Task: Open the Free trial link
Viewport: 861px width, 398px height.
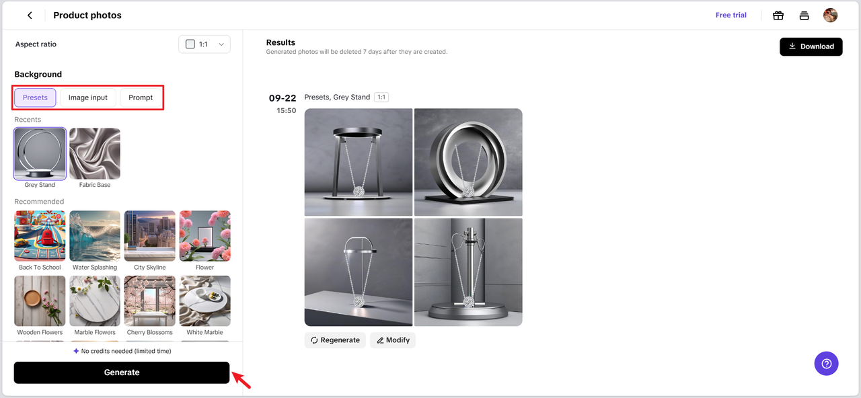Action: tap(731, 15)
